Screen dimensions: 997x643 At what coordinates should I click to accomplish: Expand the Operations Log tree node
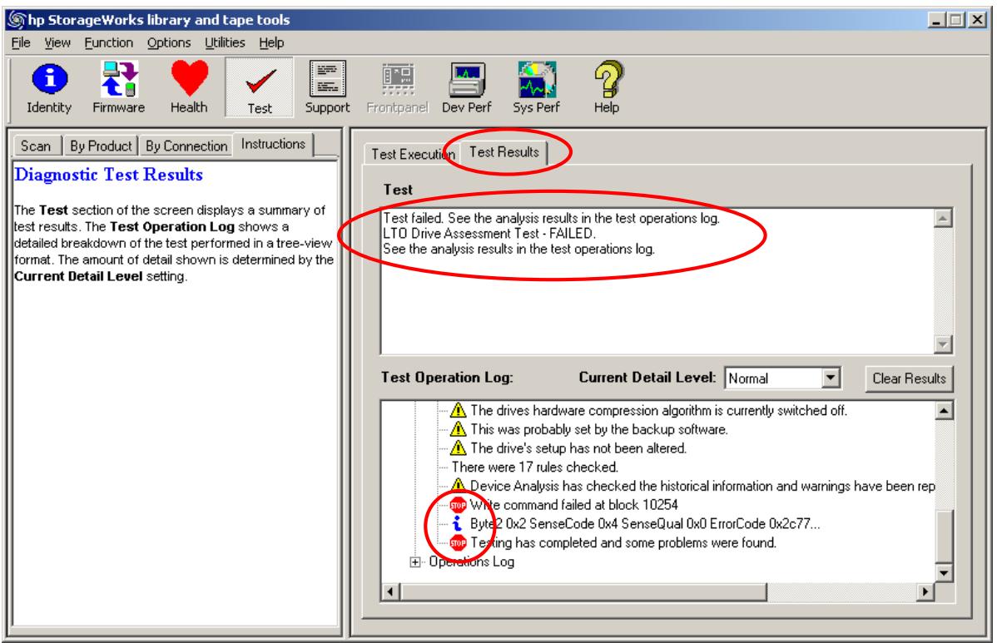(415, 562)
